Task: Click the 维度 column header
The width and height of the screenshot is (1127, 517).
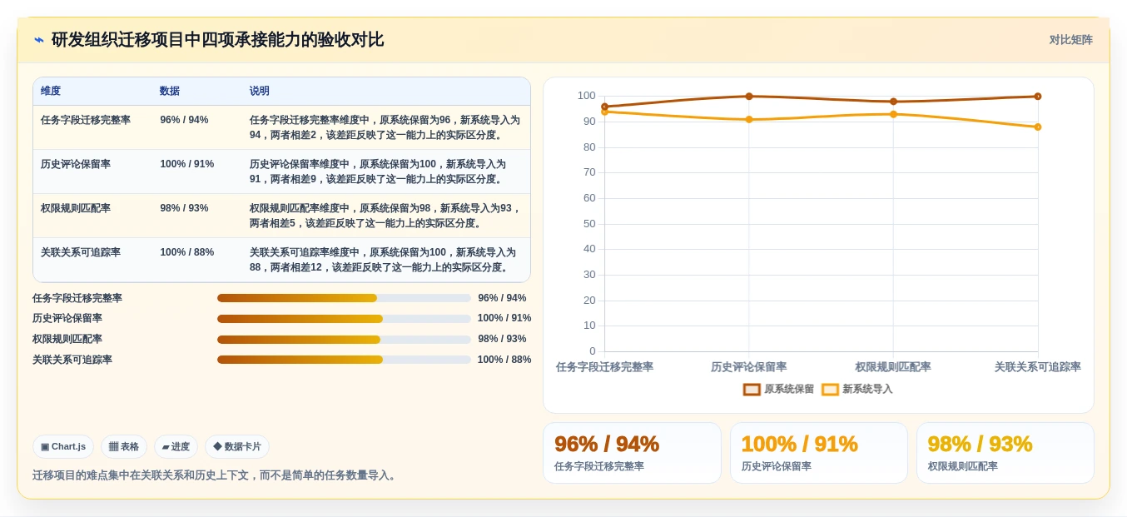Action: coord(51,92)
